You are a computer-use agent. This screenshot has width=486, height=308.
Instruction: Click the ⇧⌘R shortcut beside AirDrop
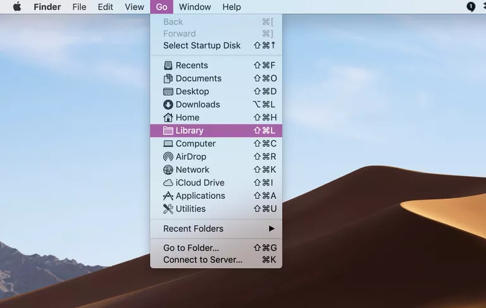click(265, 157)
